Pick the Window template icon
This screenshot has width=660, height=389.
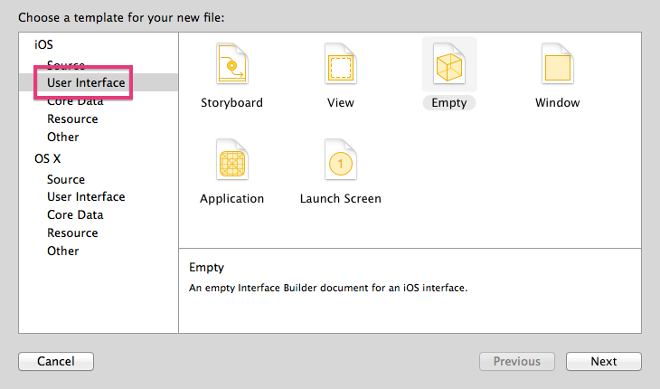pos(558,63)
